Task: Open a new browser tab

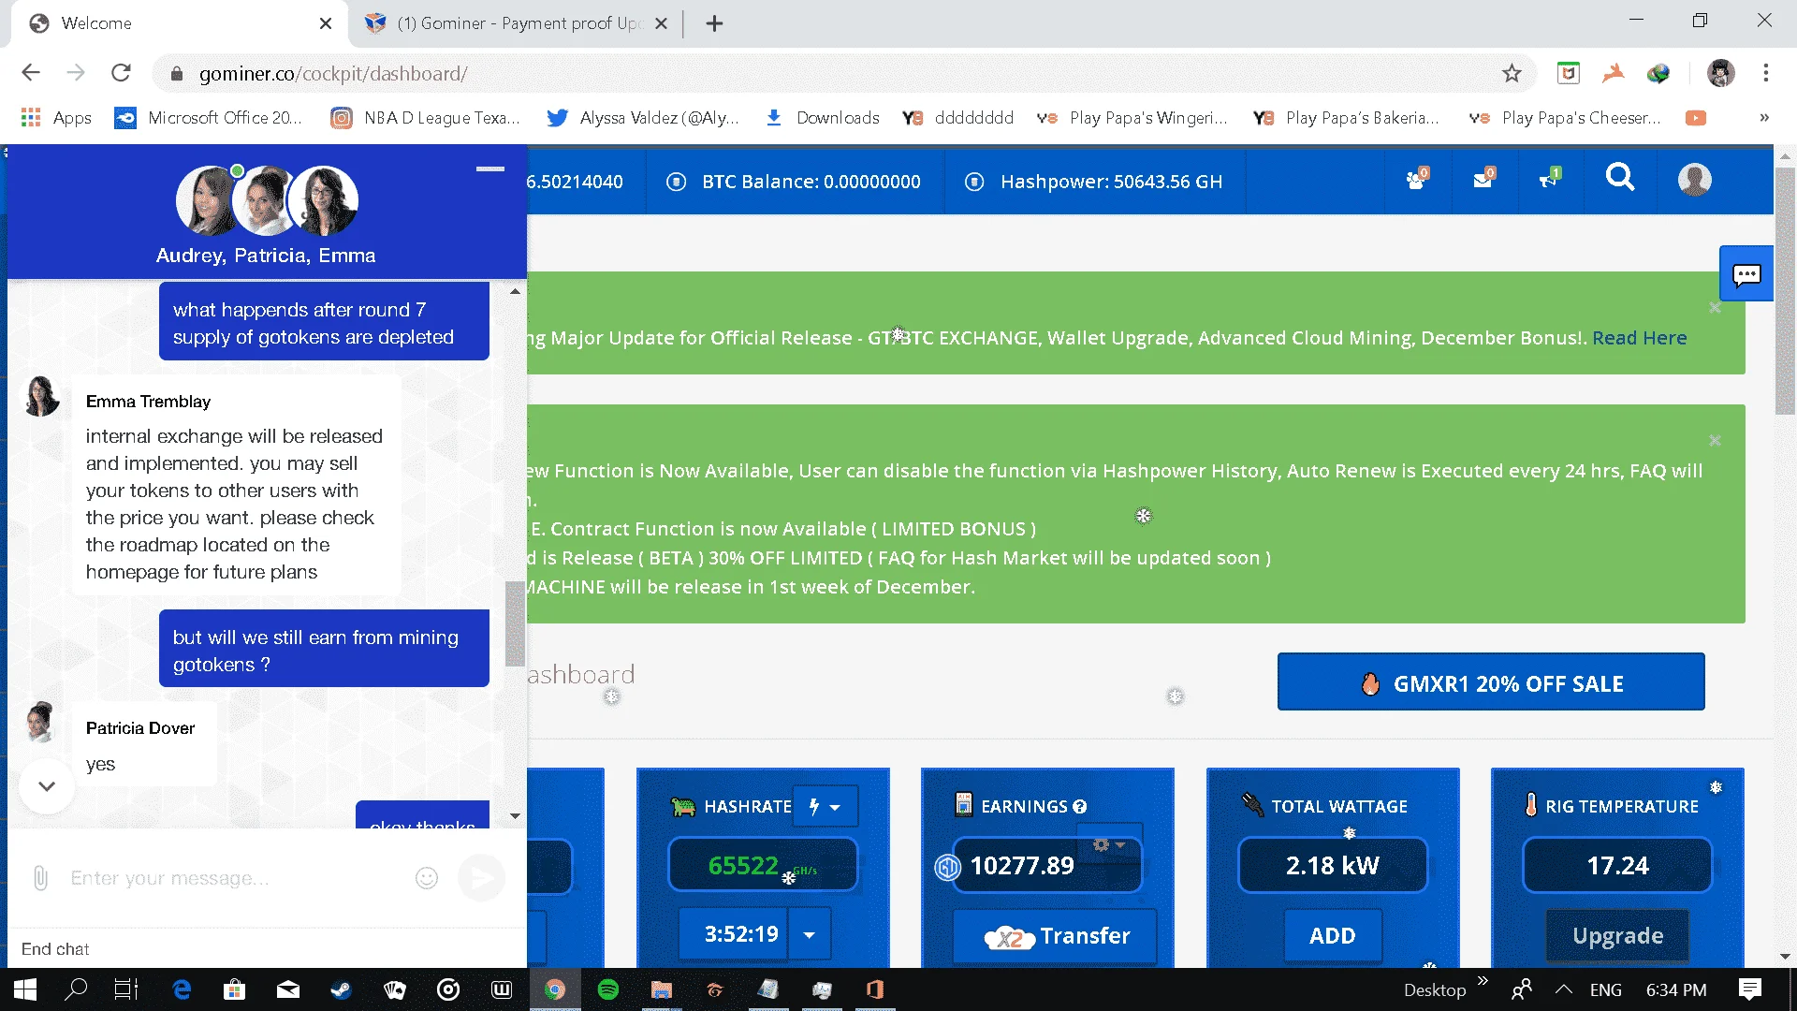Action: 714,23
